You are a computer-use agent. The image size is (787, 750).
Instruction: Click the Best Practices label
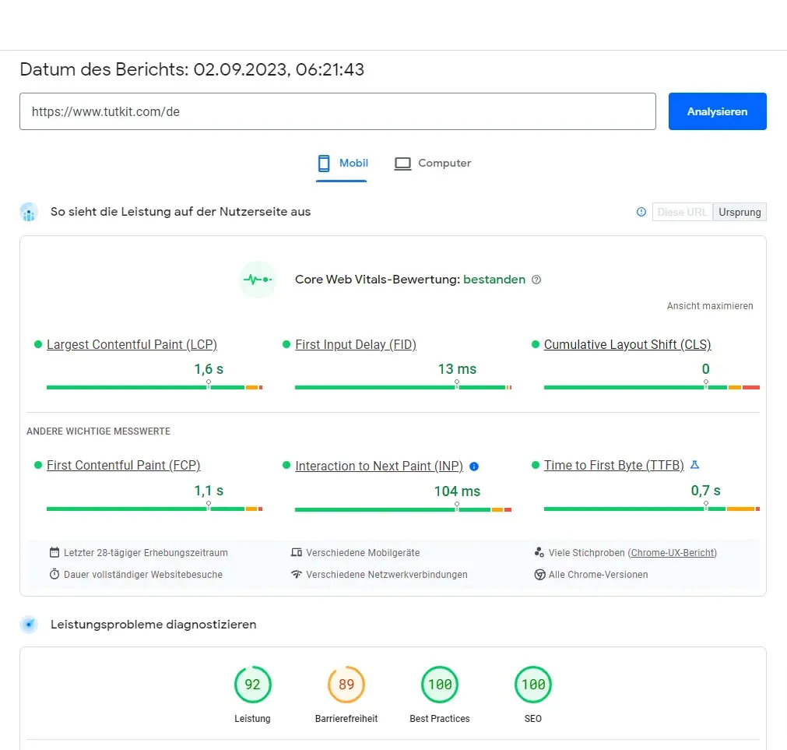click(440, 718)
